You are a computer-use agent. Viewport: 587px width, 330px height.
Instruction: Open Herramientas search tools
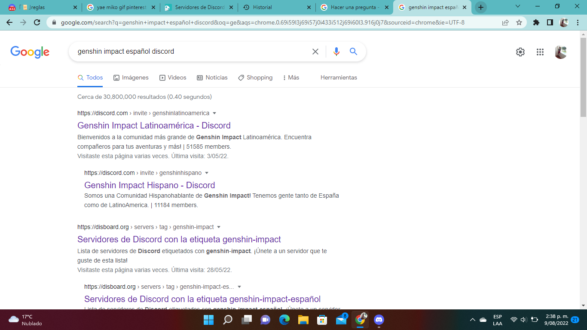coord(339,78)
